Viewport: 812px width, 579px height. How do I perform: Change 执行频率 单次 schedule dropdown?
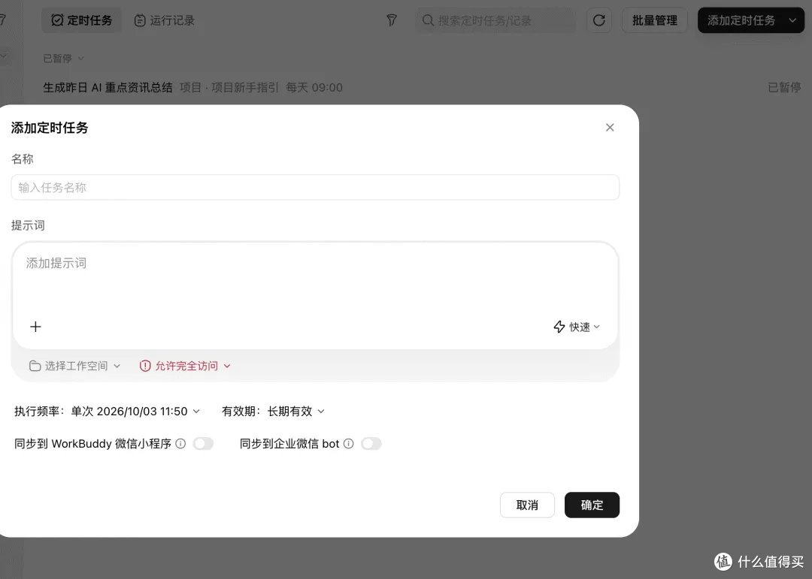135,412
